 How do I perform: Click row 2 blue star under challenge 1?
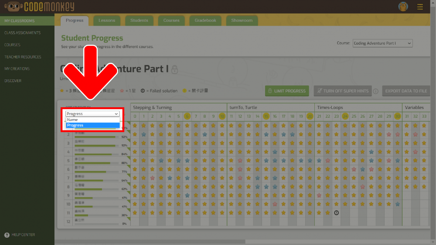pyautogui.click(x=144, y=134)
